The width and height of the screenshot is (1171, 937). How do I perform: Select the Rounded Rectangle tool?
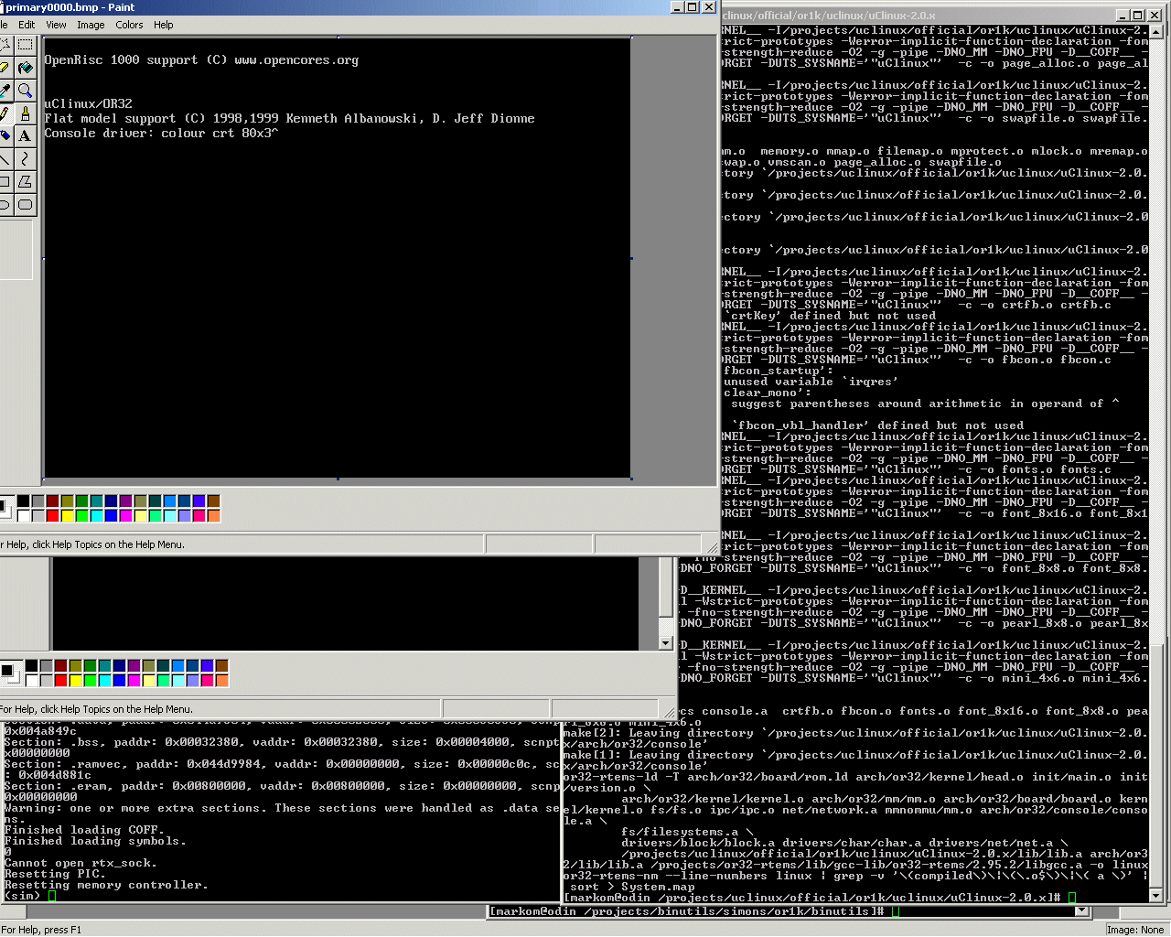click(25, 205)
